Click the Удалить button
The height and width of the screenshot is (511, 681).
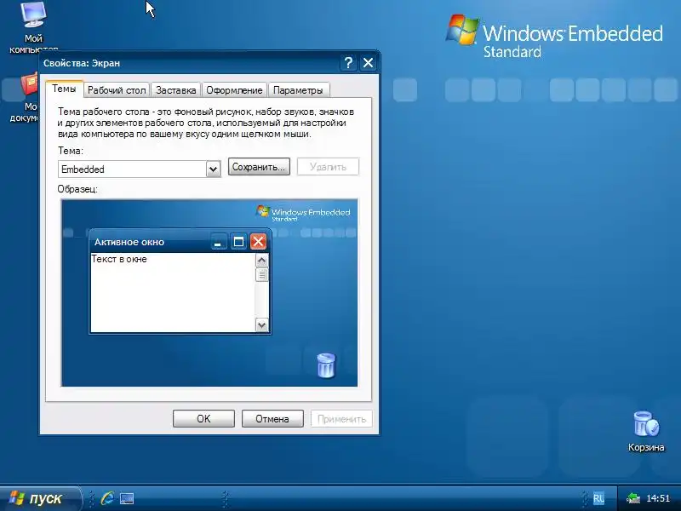pyautogui.click(x=328, y=167)
